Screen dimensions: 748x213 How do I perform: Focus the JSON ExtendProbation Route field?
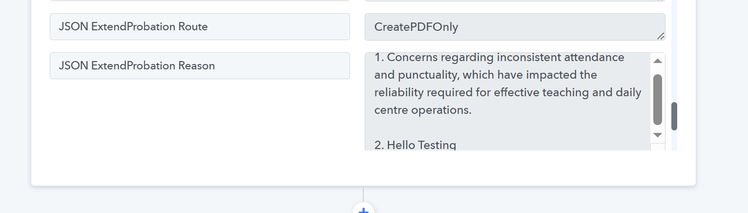200,27
